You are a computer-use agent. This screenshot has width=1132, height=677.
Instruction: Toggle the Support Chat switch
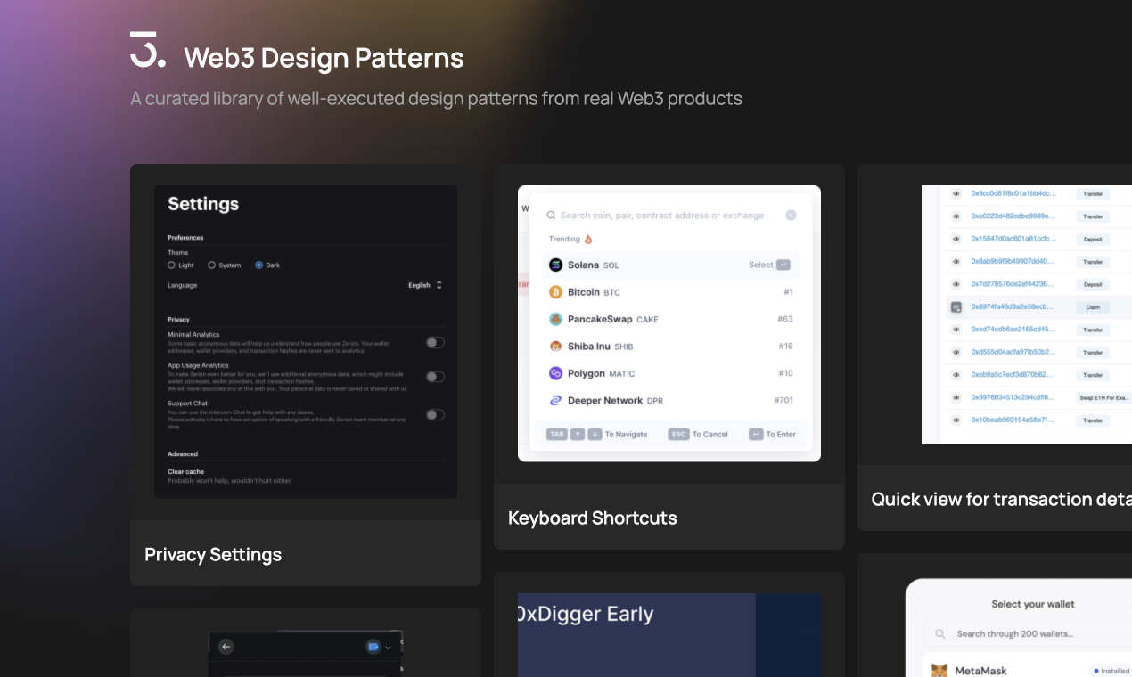tap(435, 414)
